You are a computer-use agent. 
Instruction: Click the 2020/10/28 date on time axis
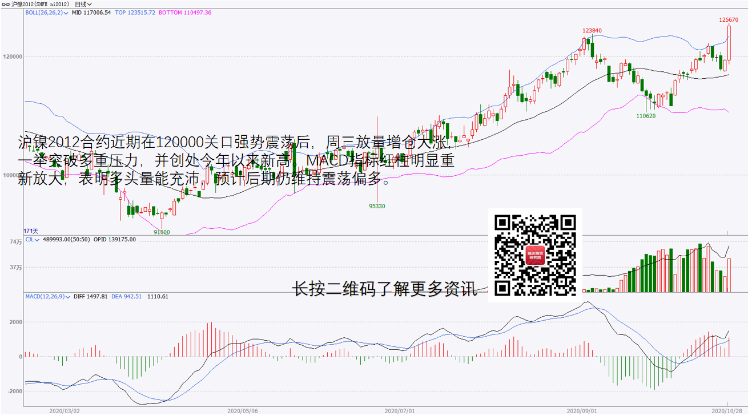tap(726, 410)
